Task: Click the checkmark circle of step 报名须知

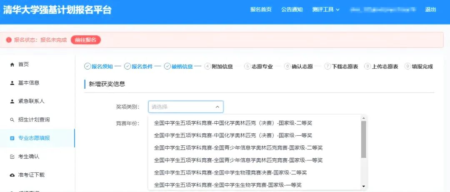Action: (87, 66)
